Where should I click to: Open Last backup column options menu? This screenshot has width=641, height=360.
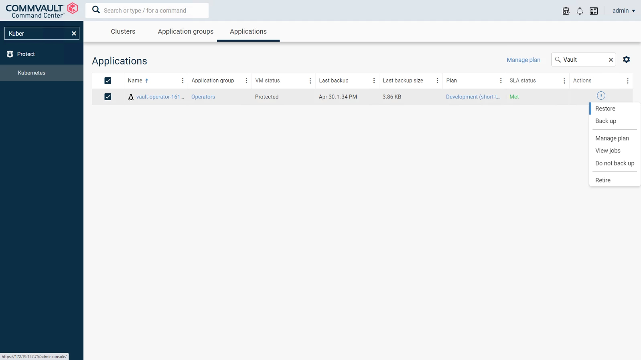point(374,81)
